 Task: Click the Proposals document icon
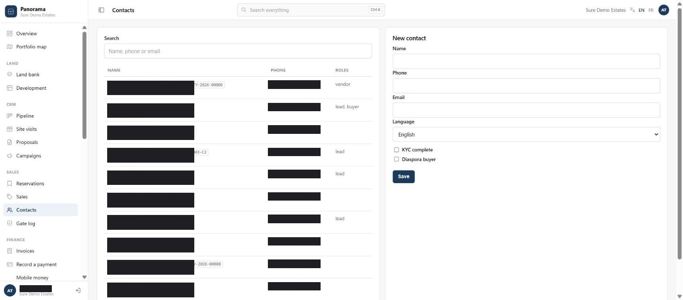pos(10,142)
